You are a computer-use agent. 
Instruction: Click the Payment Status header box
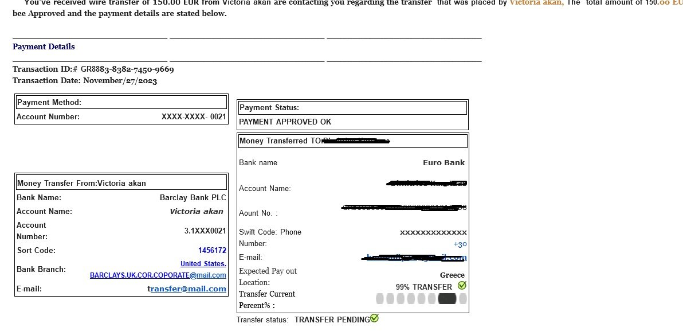[x=353, y=108]
